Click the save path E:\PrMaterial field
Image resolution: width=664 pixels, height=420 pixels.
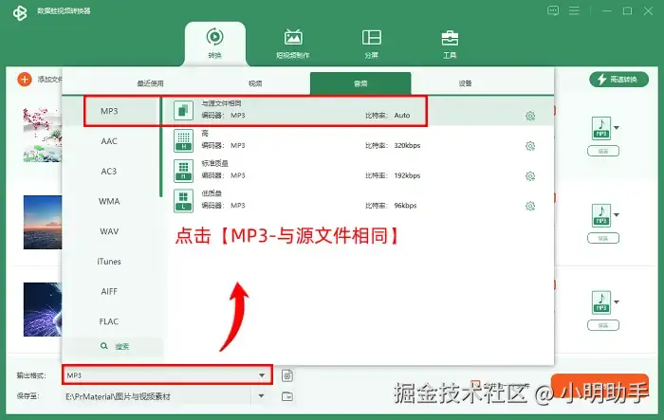point(157,396)
